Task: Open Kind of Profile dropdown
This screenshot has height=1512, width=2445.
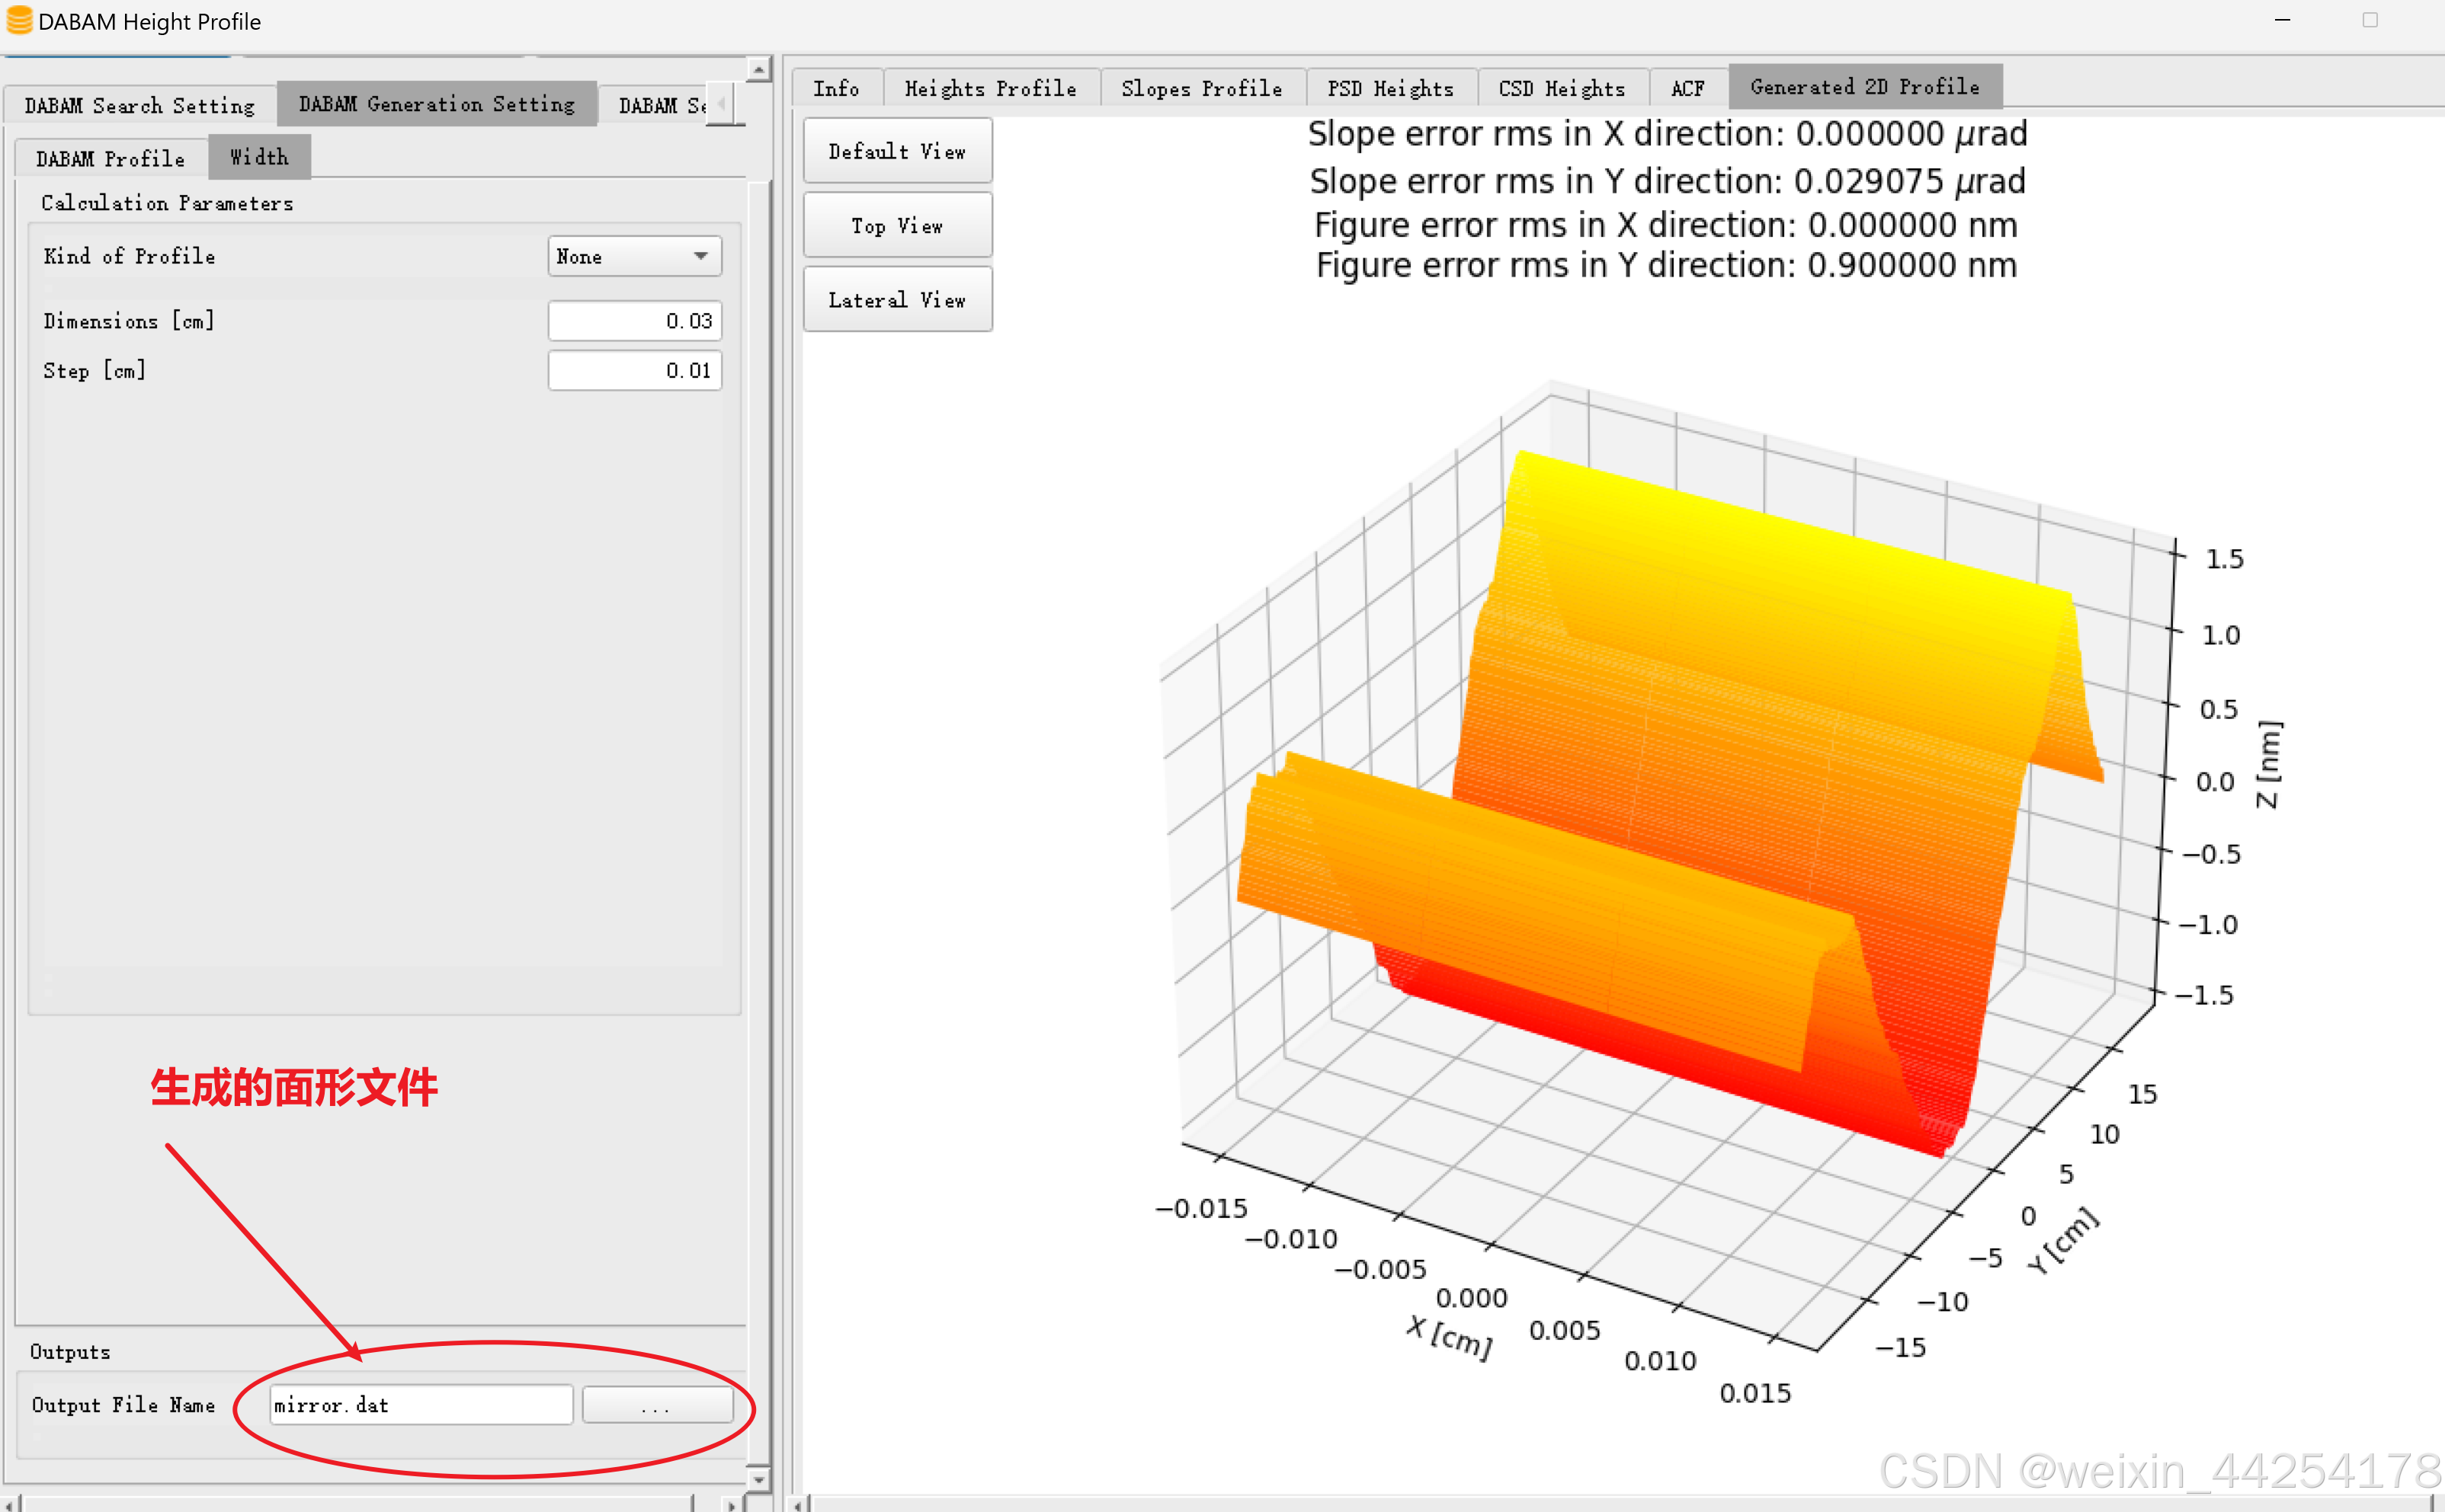Action: pos(634,257)
